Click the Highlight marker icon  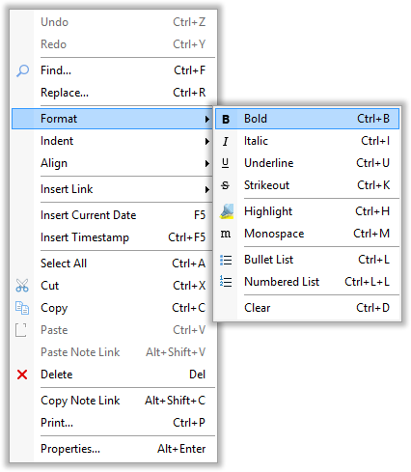227,211
